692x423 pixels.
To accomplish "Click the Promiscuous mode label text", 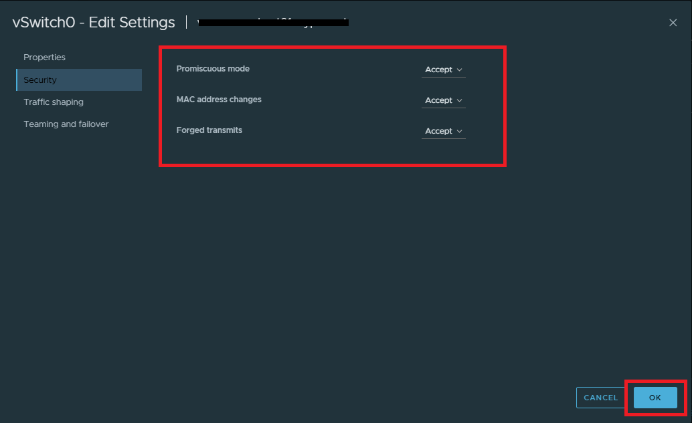I will tap(213, 69).
